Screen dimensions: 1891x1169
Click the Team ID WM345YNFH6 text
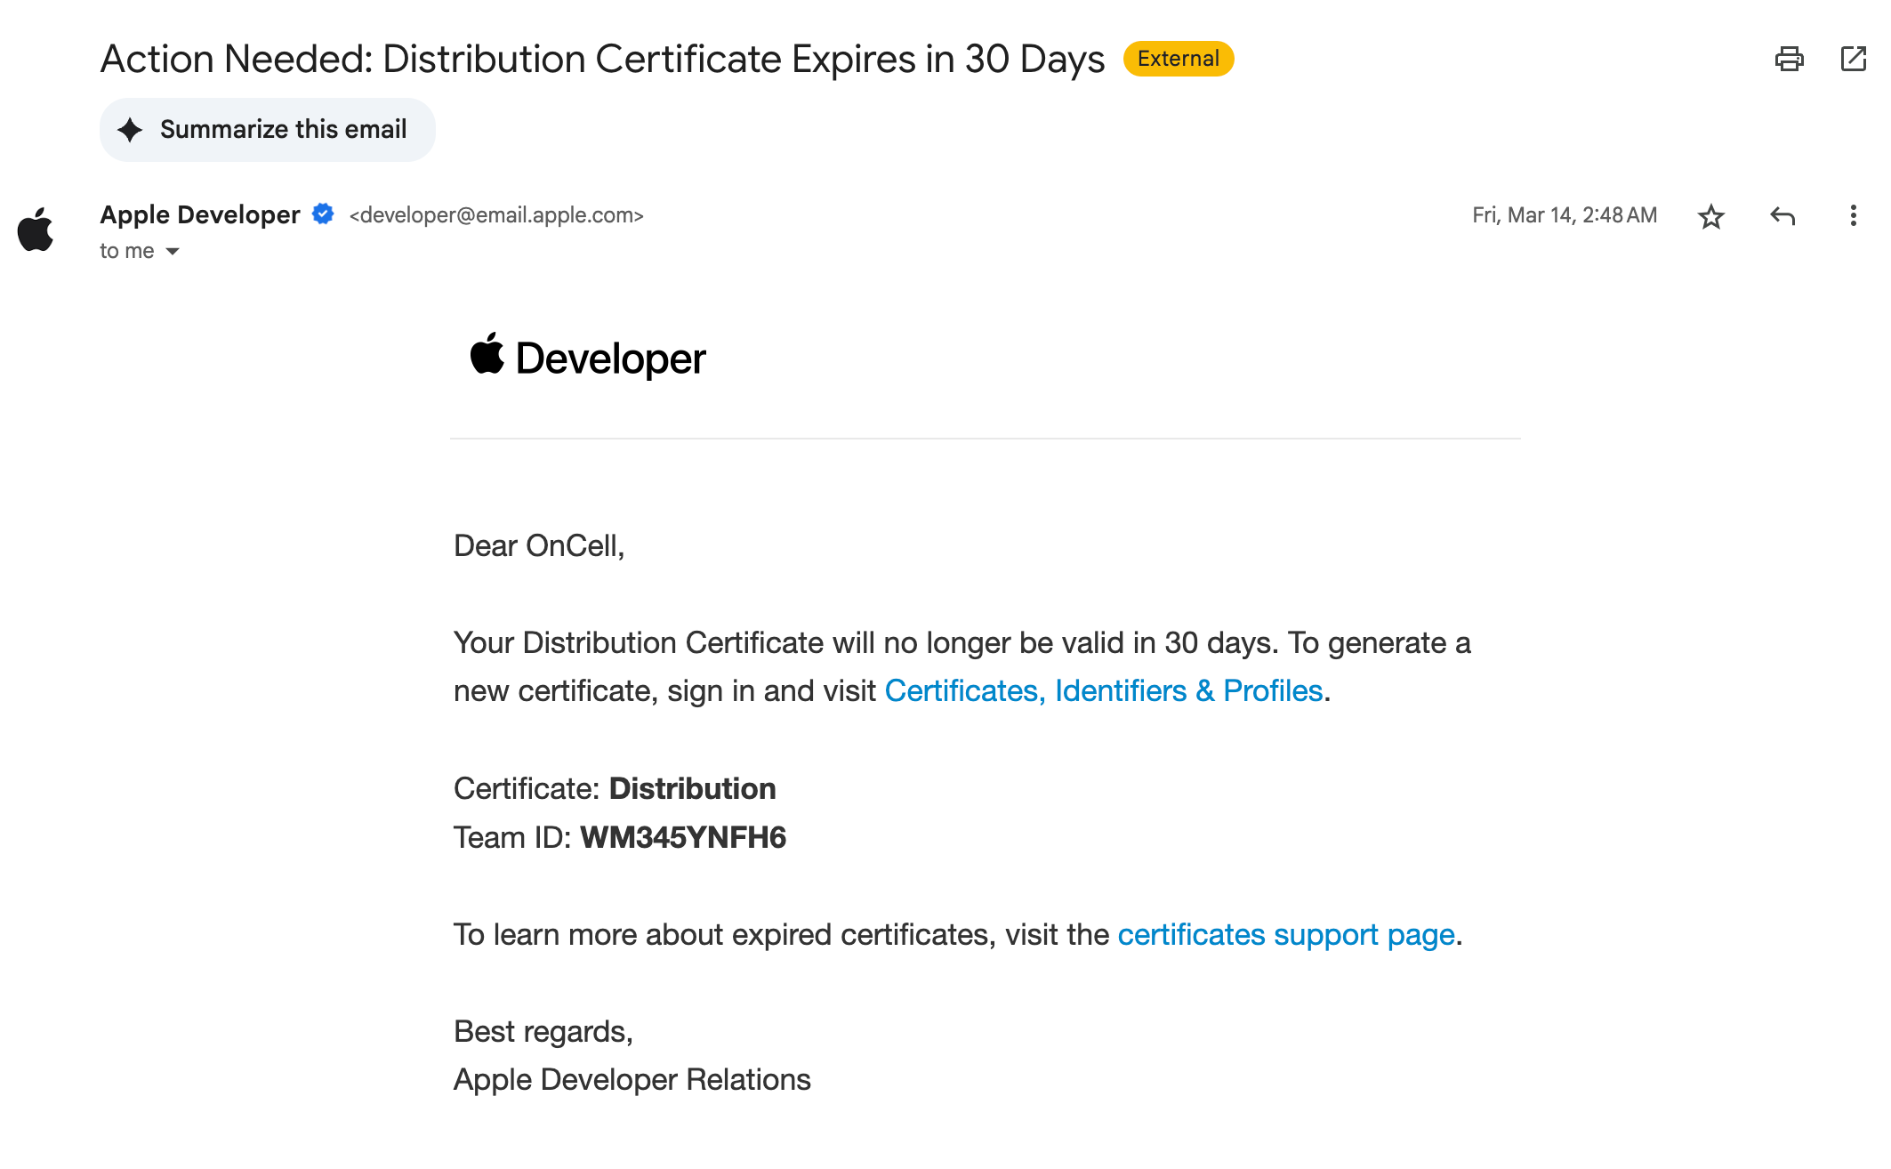682,838
